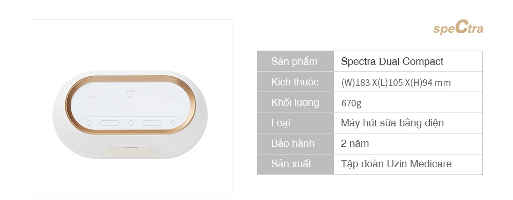Image resolution: width=513 pixels, height=200 pixels.
Task: Tap the minus on the left pill control
Action: (104, 123)
